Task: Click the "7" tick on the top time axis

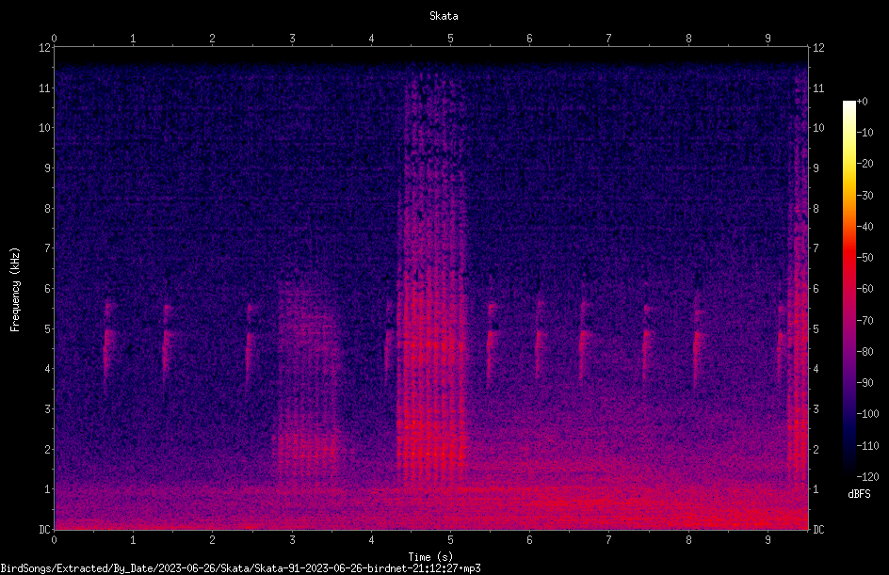Action: point(609,39)
